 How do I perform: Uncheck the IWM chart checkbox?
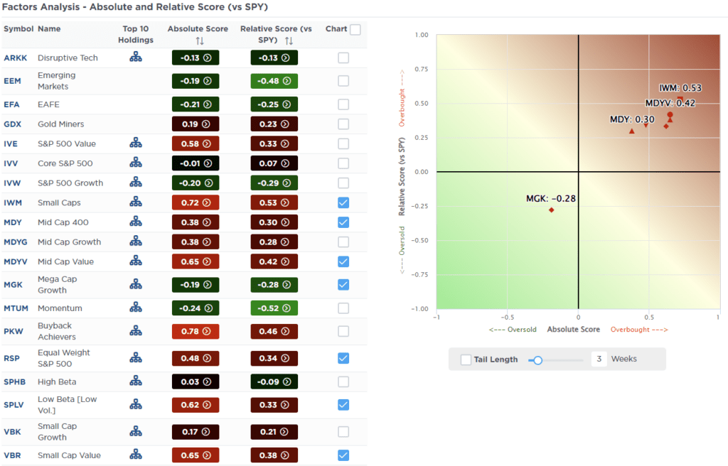coord(343,202)
